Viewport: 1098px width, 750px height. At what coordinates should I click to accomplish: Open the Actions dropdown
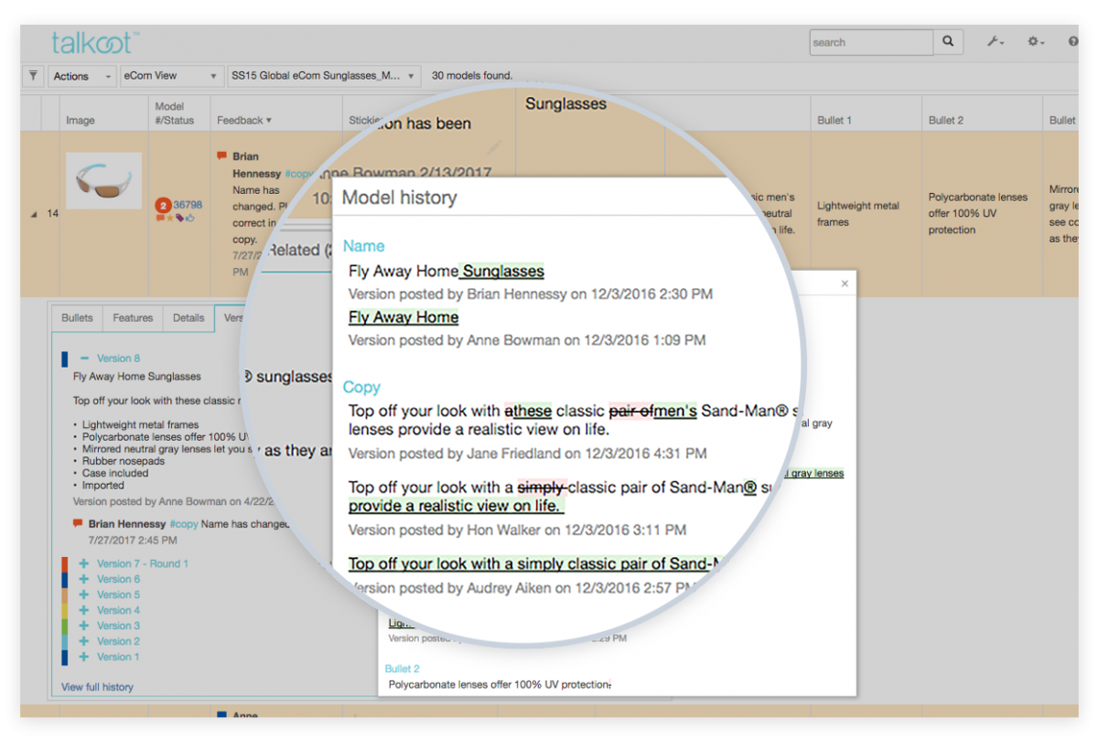[82, 76]
